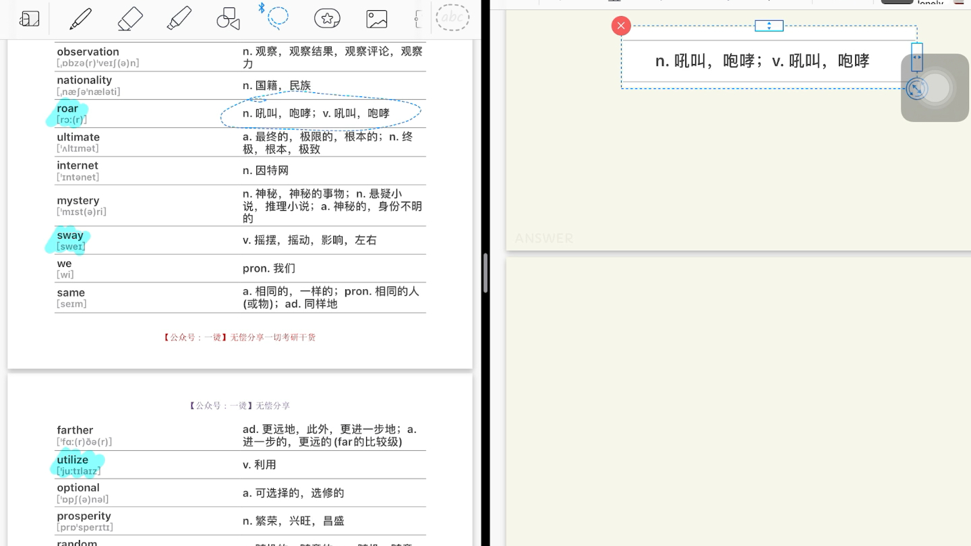Open the insert image tool
Viewport: 971px width, 546px height.
tap(377, 19)
